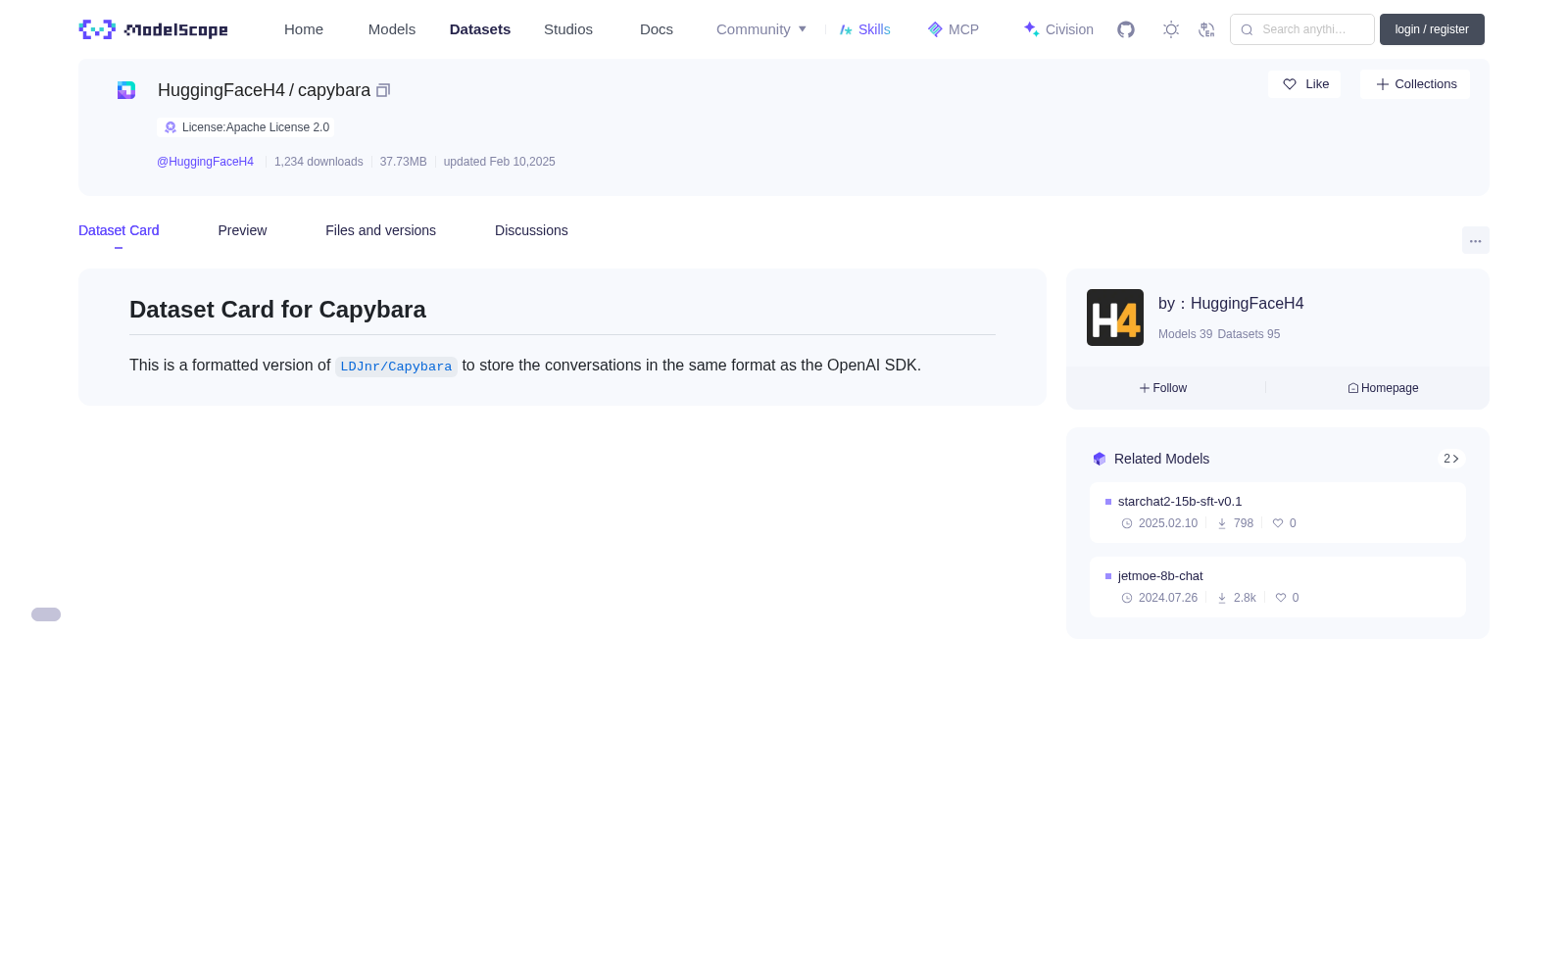The height and width of the screenshot is (980, 1568).
Task: Open the Docs menu item
Action: point(657,29)
